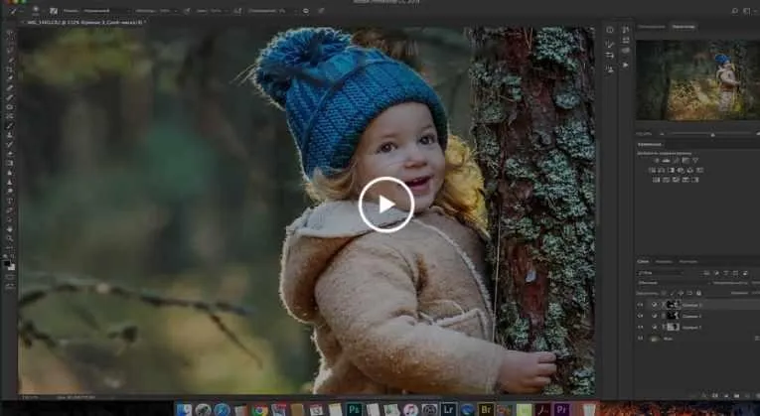Image resolution: width=760 pixels, height=416 pixels.
Task: Add a Hue/Saturation adjustment layer
Action: 652,170
